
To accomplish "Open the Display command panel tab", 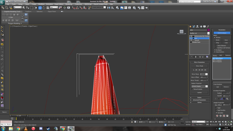I will tap(204, 26).
